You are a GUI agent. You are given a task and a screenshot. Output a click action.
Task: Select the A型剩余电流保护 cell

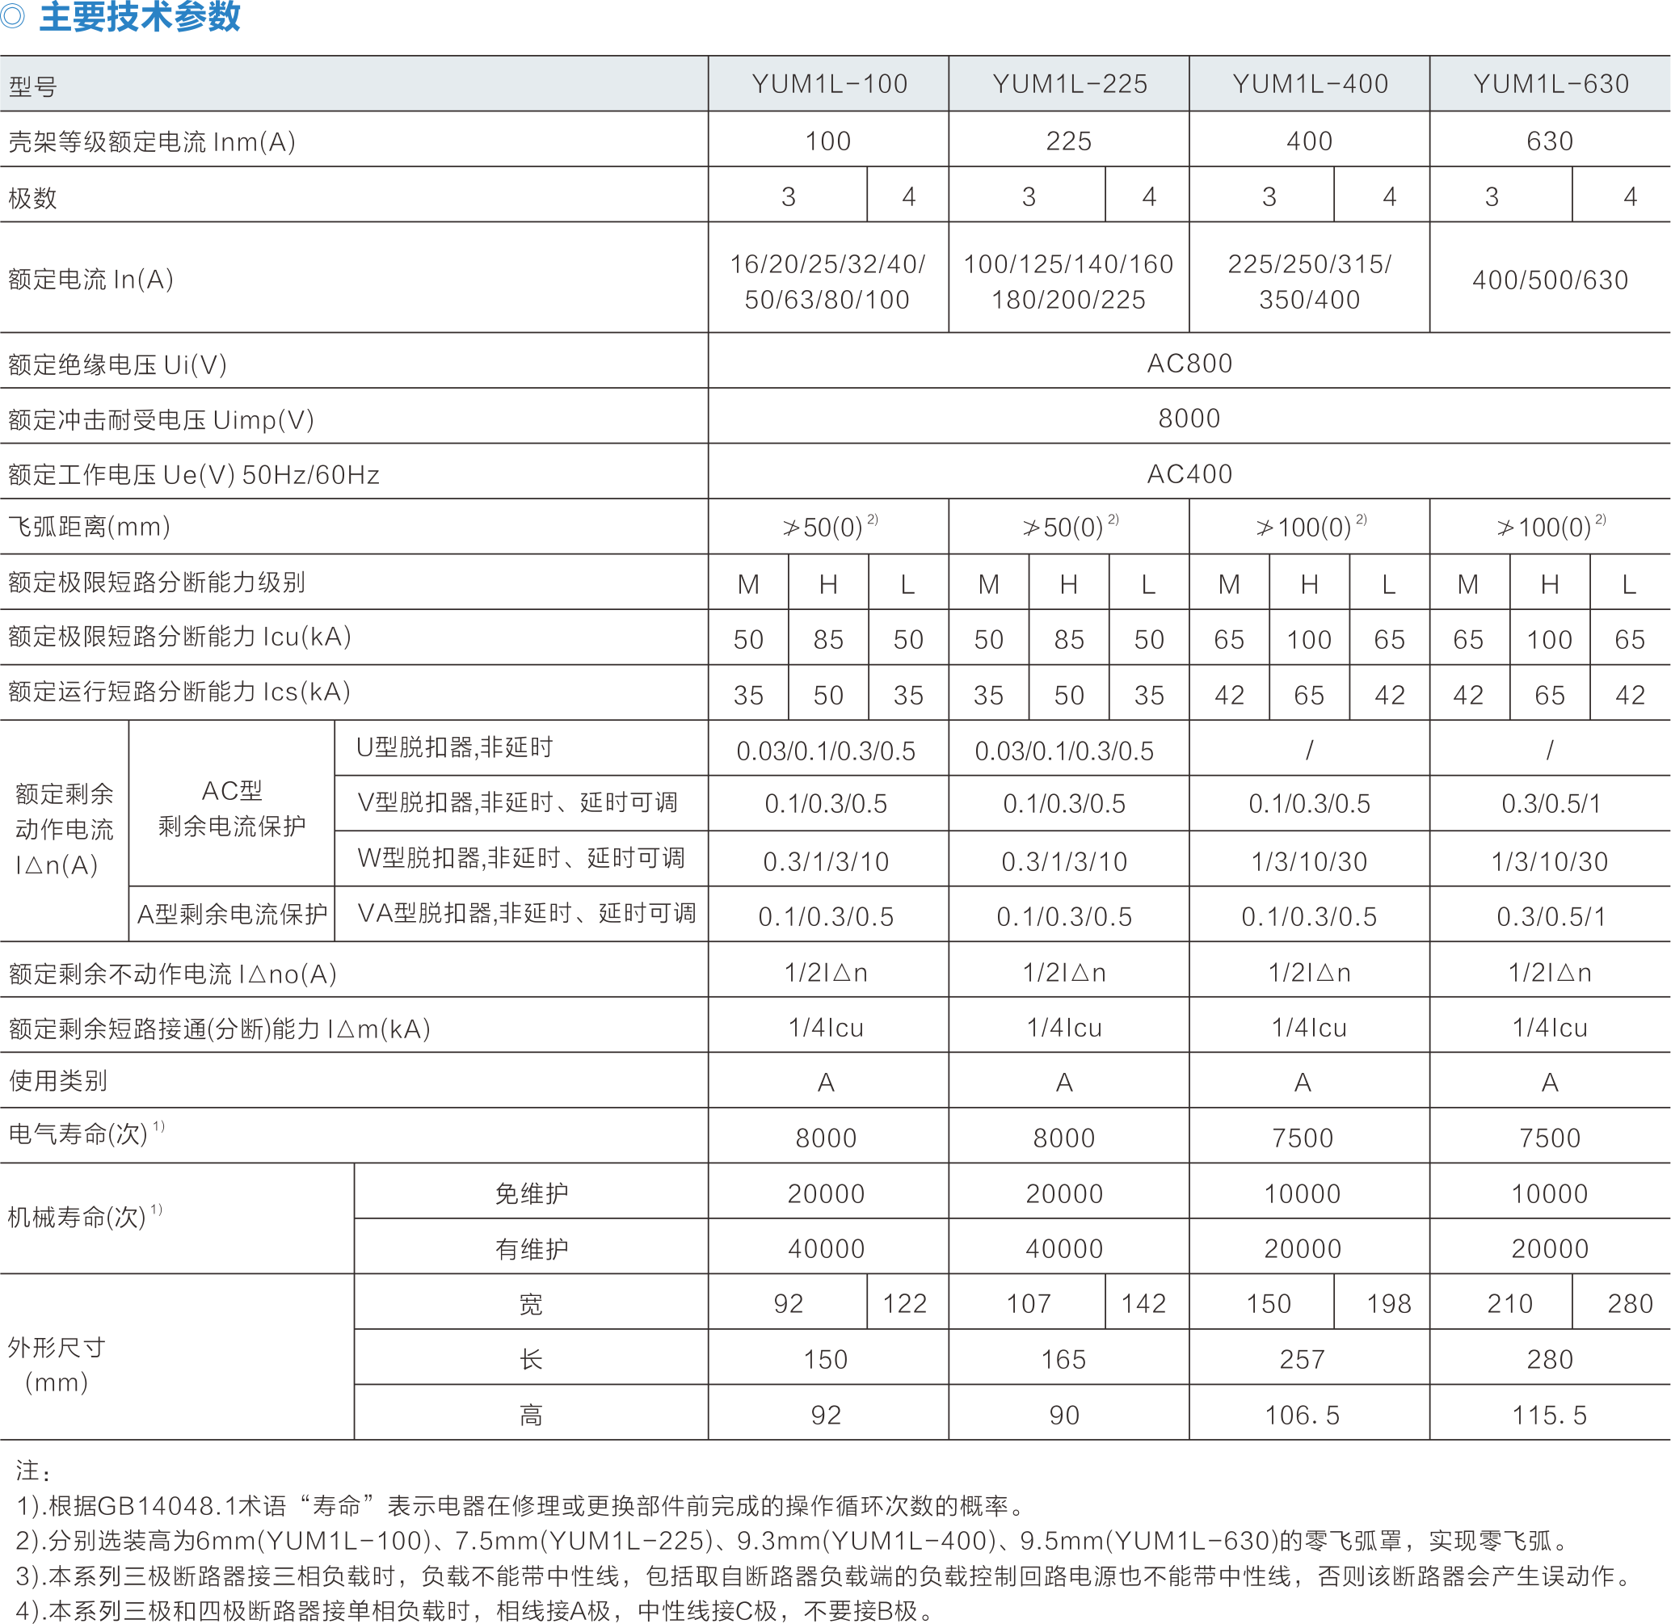coord(231,915)
